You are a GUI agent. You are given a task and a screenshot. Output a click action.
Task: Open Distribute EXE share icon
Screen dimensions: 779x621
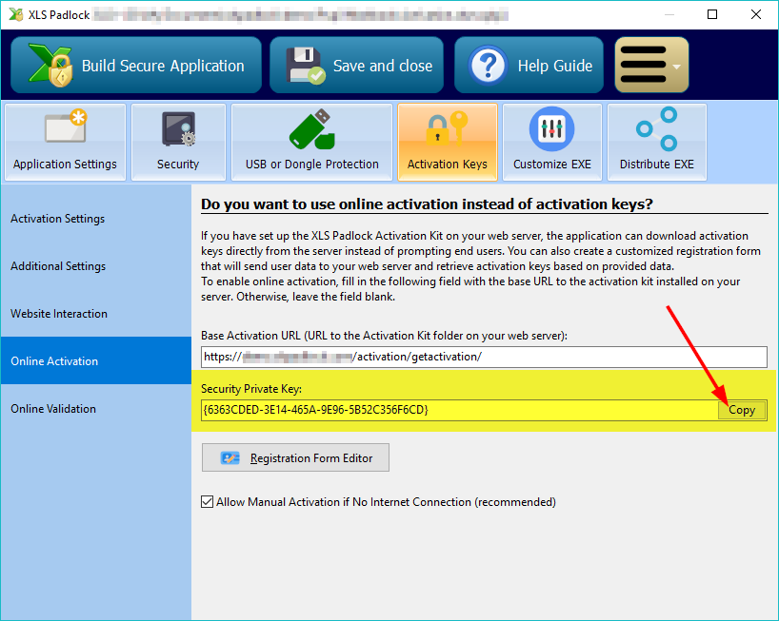point(657,129)
